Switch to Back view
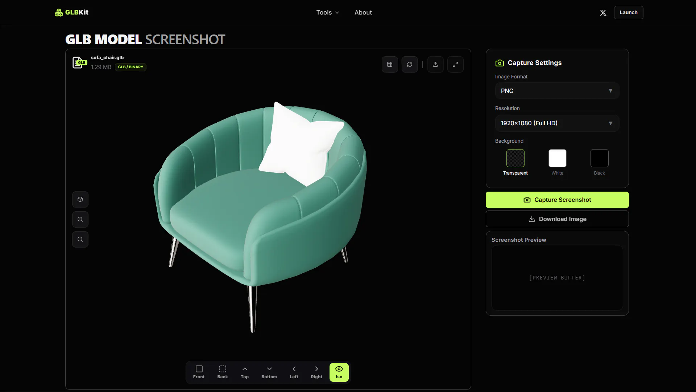Image resolution: width=696 pixels, height=392 pixels. point(223,372)
